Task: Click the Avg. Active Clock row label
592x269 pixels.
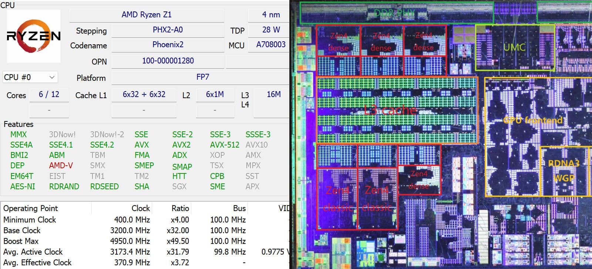Action: 33,252
